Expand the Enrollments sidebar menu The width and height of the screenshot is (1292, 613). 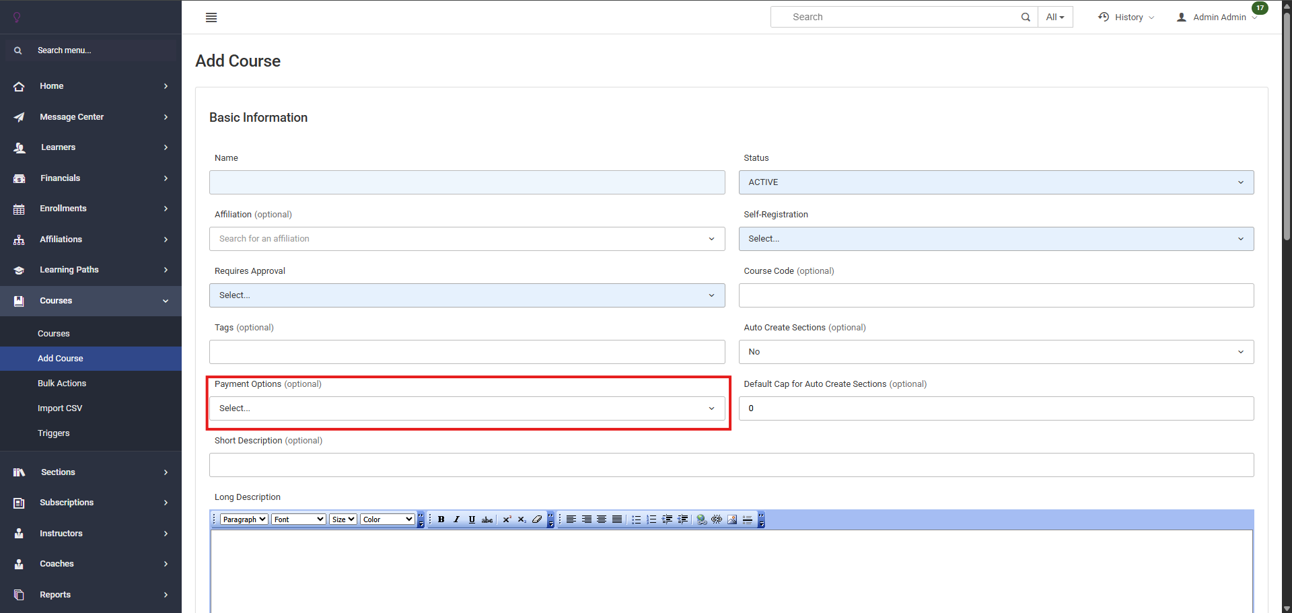(x=91, y=209)
